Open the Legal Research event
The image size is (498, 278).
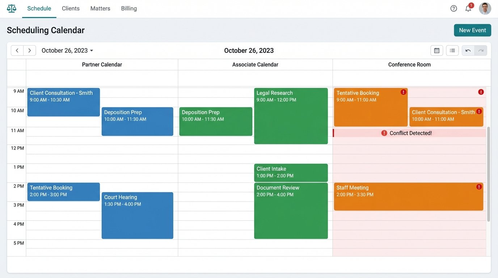click(x=291, y=115)
